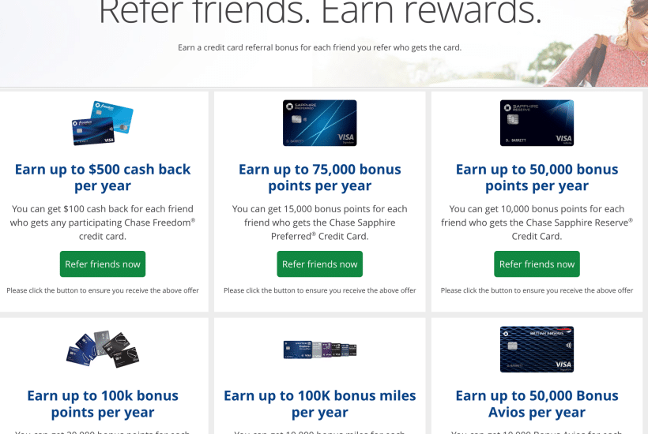Click the fanned business cards image above 100k bonus points
The width and height of the screenshot is (648, 434).
[103, 348]
